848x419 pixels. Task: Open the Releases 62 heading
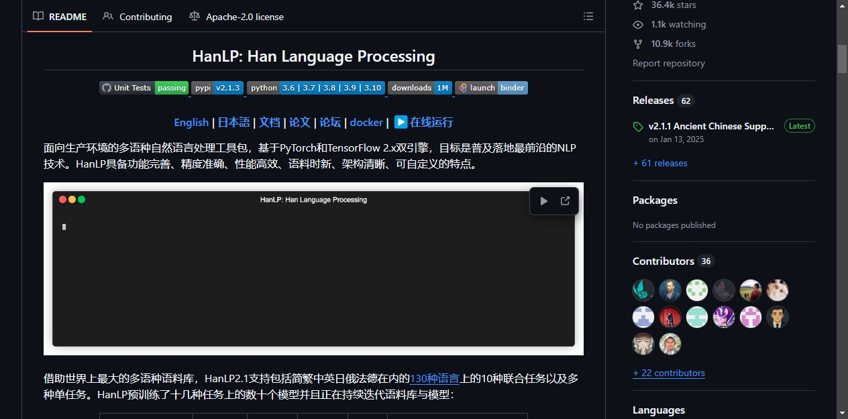click(663, 101)
